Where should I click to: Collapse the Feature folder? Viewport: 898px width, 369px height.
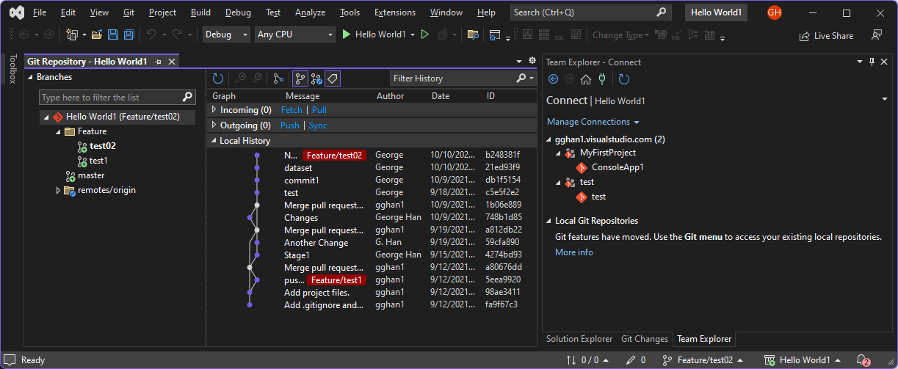click(x=59, y=131)
